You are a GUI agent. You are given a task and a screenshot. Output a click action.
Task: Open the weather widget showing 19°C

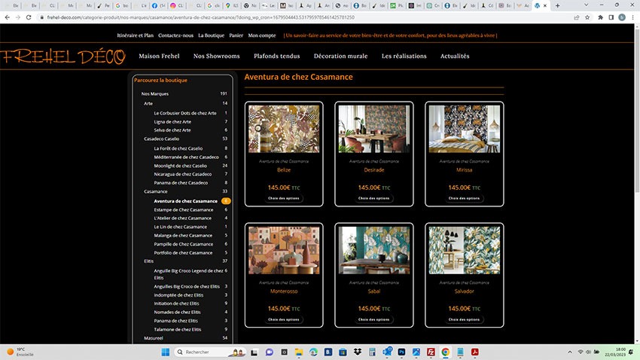click(20, 352)
